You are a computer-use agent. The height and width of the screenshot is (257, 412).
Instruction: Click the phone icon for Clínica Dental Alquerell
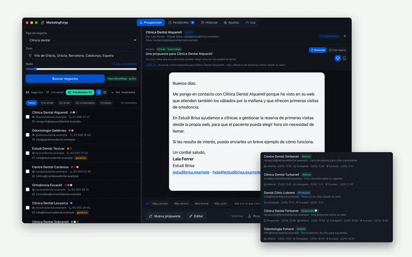71,117
